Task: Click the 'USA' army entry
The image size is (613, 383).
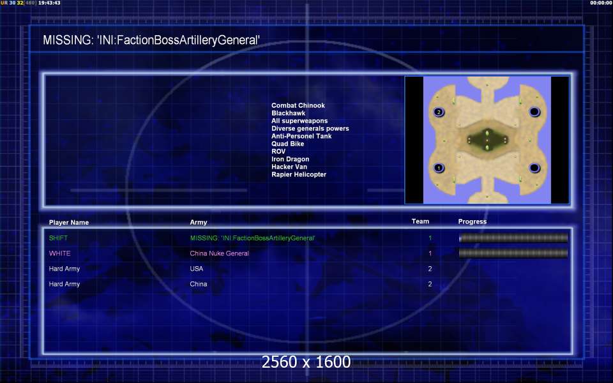Action: pos(197,269)
